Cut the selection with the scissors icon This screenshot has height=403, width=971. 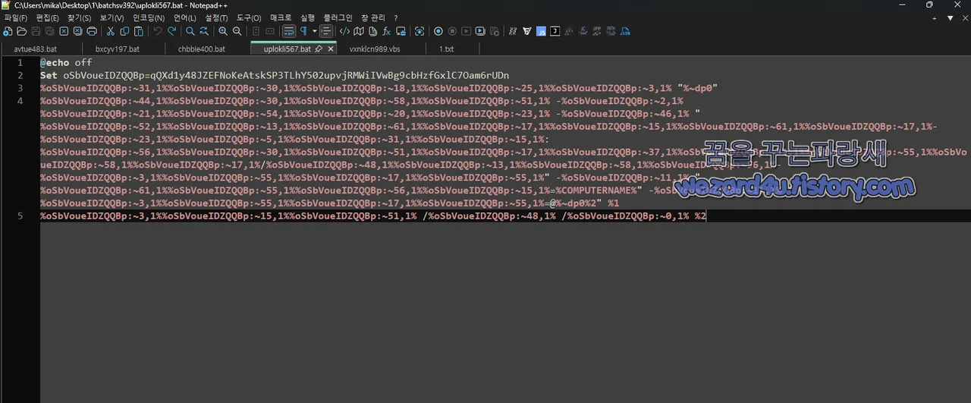tap(111, 31)
